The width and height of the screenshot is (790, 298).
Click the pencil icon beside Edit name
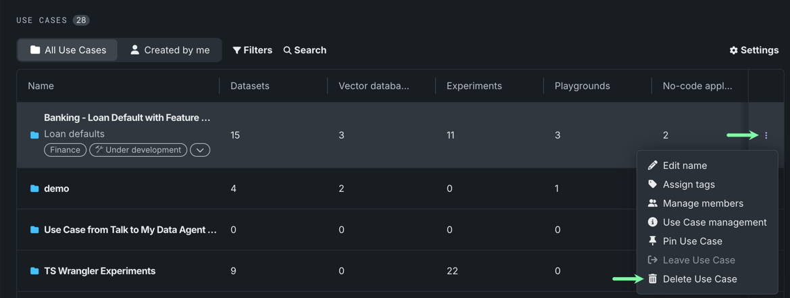[x=652, y=166]
